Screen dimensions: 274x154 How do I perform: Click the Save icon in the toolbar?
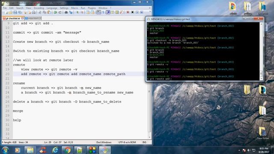[15, 12]
